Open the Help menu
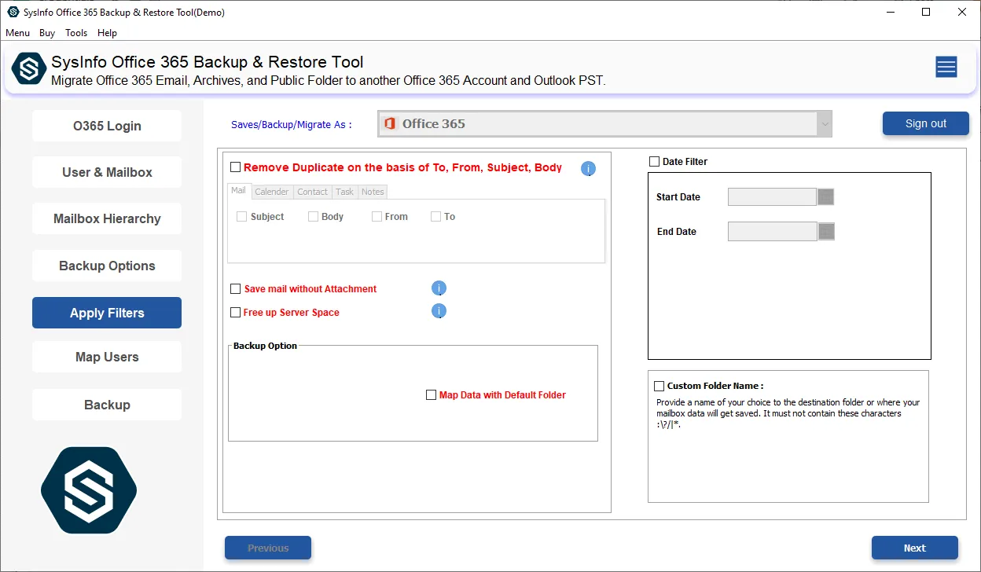Screen dimensions: 981x572 pyautogui.click(x=107, y=33)
